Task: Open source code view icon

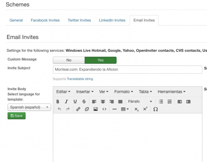Action: pos(105,109)
